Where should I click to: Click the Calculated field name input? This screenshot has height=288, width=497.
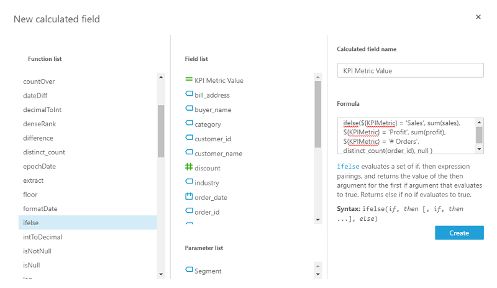pos(410,71)
